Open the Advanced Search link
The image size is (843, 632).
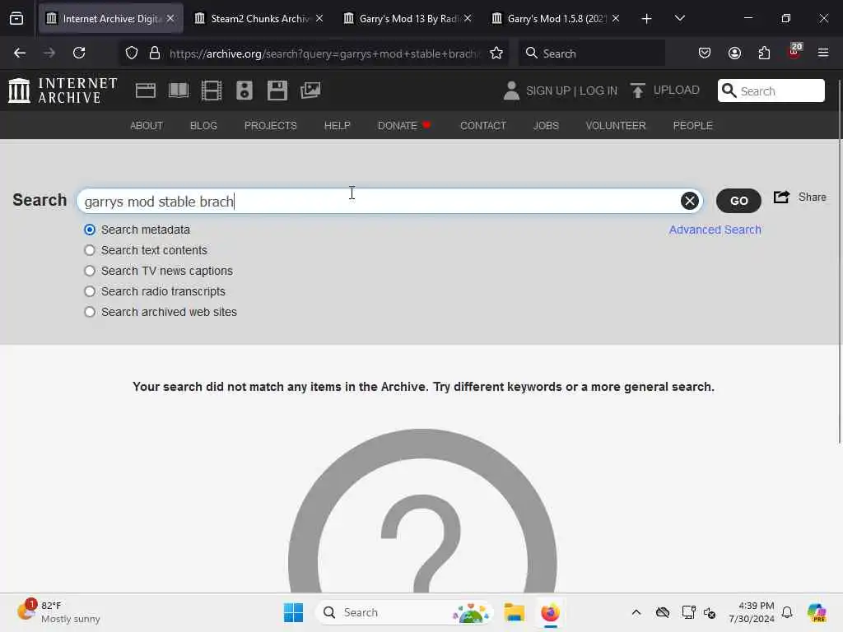(715, 230)
